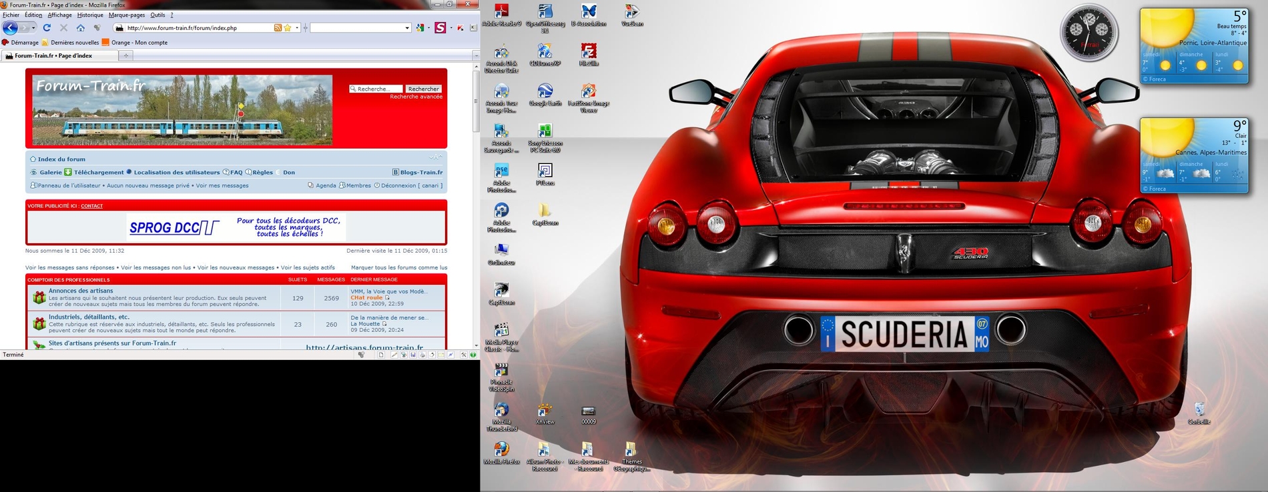Open the Recherche avancée link
The image size is (1268, 492).
(x=416, y=97)
